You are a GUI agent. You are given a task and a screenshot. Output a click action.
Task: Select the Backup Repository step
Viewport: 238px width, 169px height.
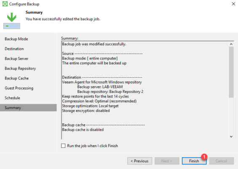click(20, 68)
